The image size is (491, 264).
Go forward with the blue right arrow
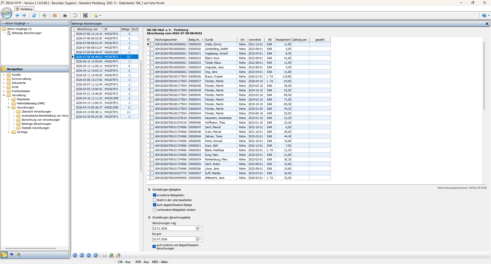[24, 15]
